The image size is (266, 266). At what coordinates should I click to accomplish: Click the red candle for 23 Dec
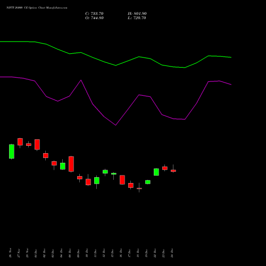[x=165, y=168]
